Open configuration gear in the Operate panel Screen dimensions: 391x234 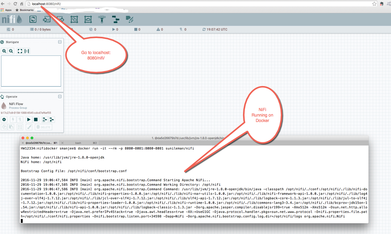pos(4,120)
